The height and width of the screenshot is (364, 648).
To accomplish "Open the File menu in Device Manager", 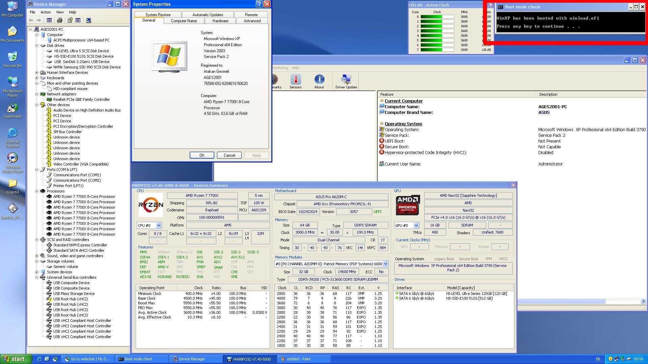I will click(32, 12).
